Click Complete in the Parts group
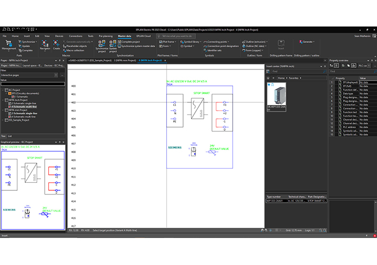Viewport: 377px width, 265px height. (x=25, y=50)
